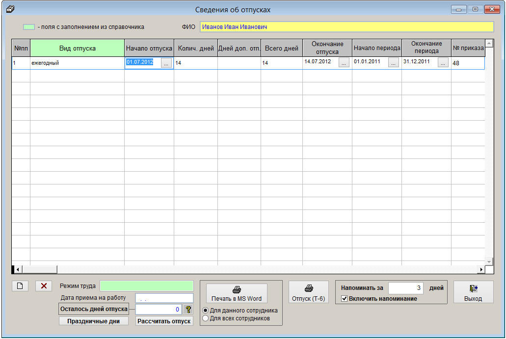
Task: Click the Вид отпуска column header
Action: [x=78, y=49]
